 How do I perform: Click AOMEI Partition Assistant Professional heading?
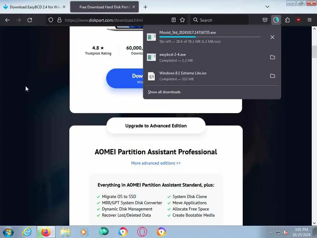click(x=156, y=152)
